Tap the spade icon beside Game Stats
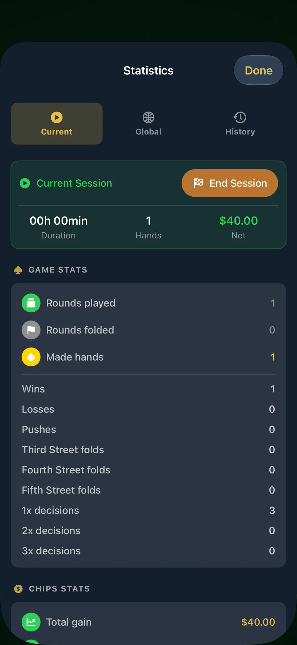Viewport: 297px width, 645px height. pyautogui.click(x=18, y=270)
